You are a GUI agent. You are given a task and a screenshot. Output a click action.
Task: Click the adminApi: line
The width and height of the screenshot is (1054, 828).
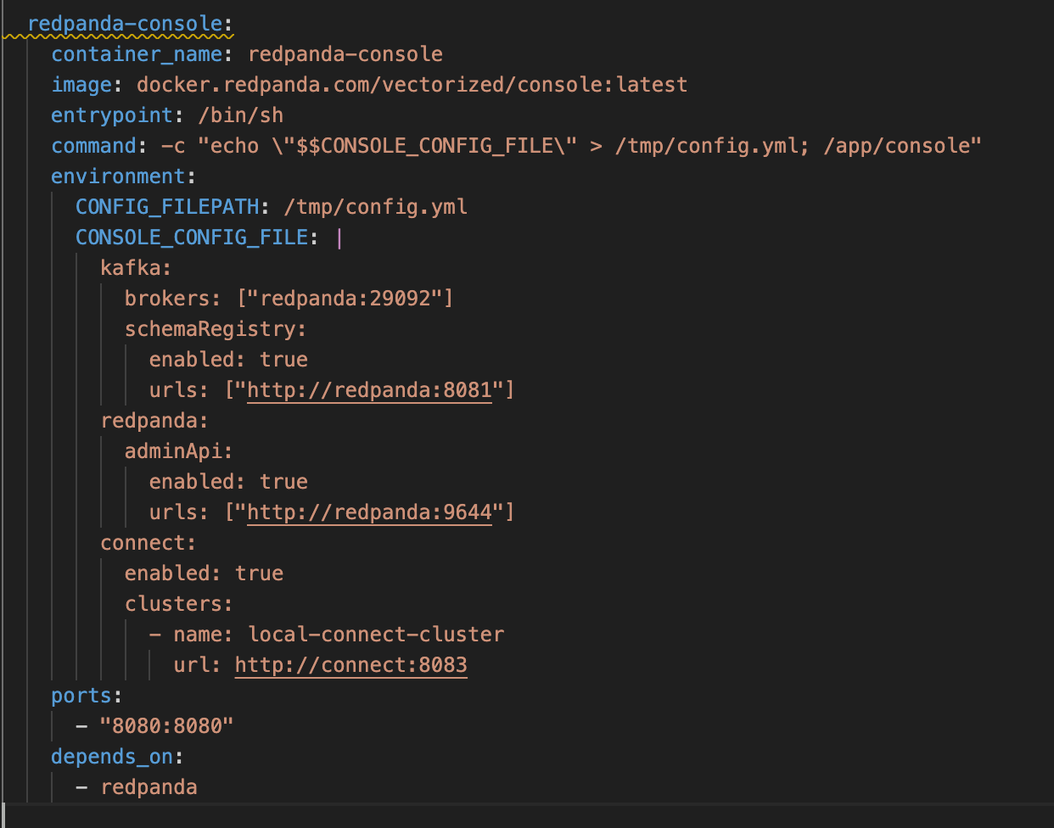click(179, 451)
